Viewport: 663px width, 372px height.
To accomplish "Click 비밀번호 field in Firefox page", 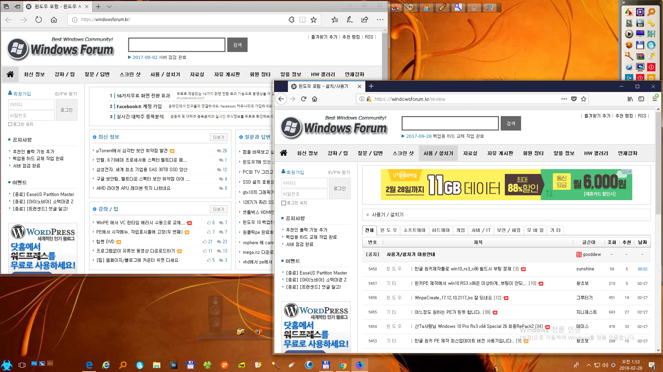I will [304, 194].
